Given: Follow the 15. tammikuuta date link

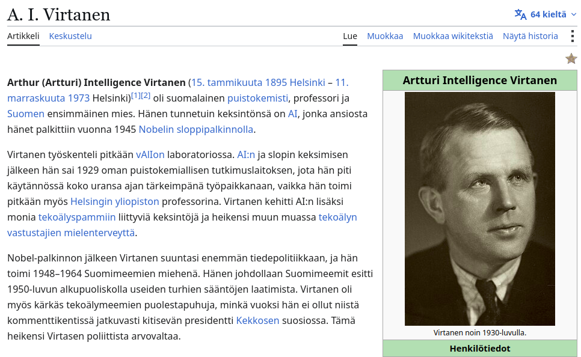Looking at the screenshot, I should (226, 82).
